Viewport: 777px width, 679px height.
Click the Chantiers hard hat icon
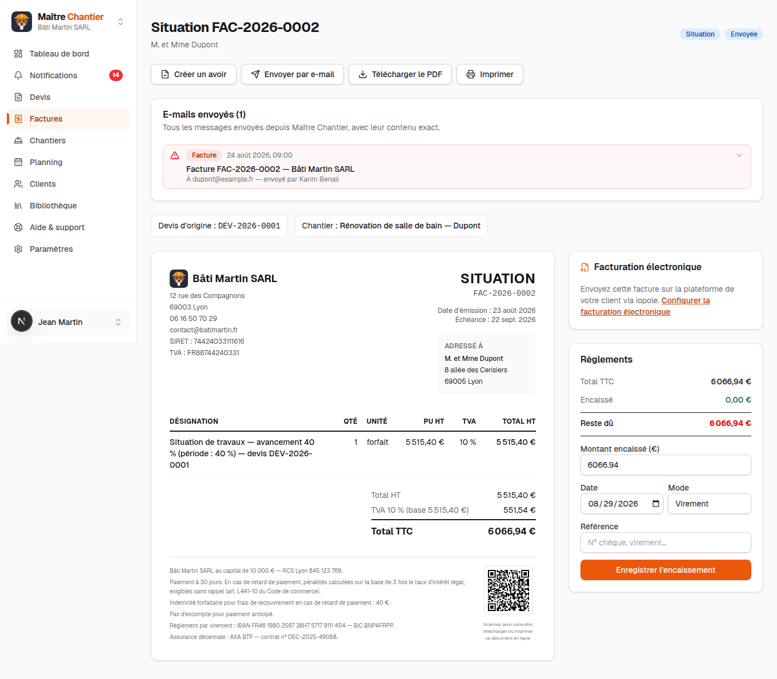(18, 140)
